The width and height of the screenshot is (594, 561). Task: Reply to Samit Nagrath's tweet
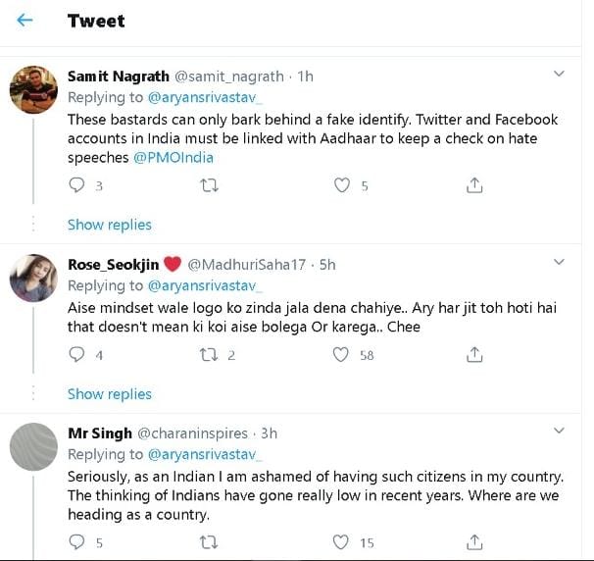pos(77,184)
